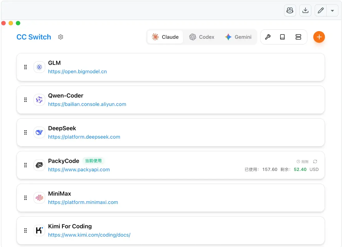Click the download icon in top bar
This screenshot has height=247, width=342.
pyautogui.click(x=305, y=11)
